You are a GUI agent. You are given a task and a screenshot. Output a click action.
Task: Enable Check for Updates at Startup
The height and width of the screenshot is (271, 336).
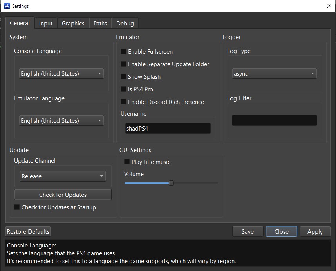coord(17,207)
